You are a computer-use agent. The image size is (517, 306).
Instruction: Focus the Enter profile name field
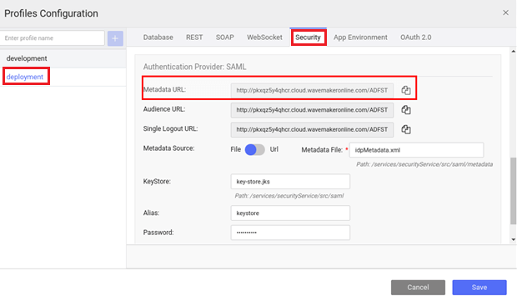52,38
